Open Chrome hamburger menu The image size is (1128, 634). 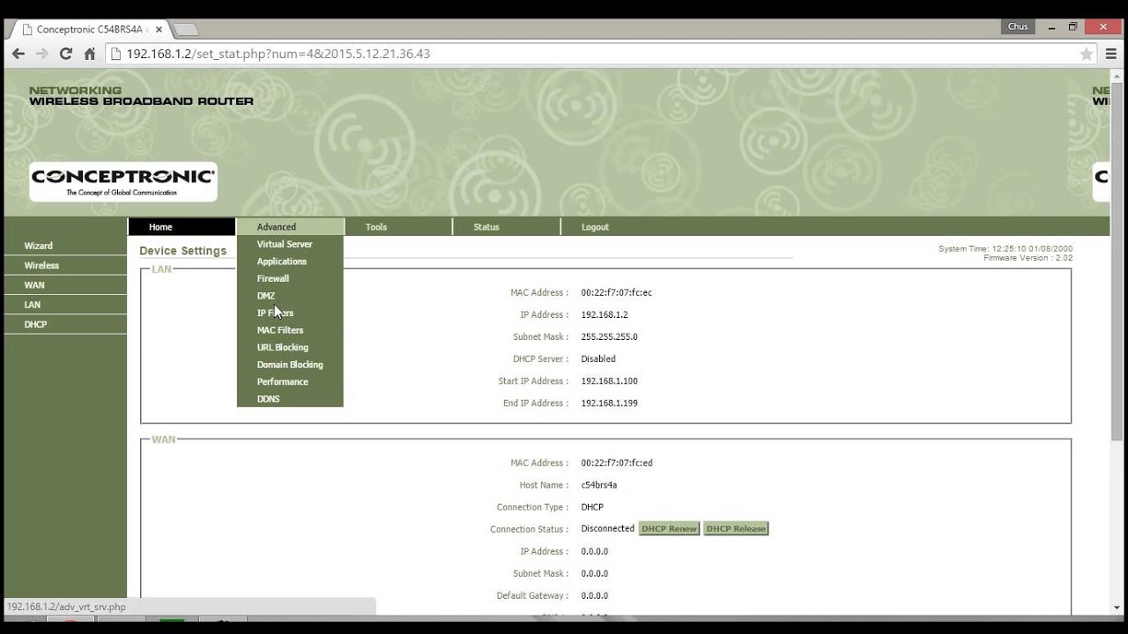pos(1111,54)
